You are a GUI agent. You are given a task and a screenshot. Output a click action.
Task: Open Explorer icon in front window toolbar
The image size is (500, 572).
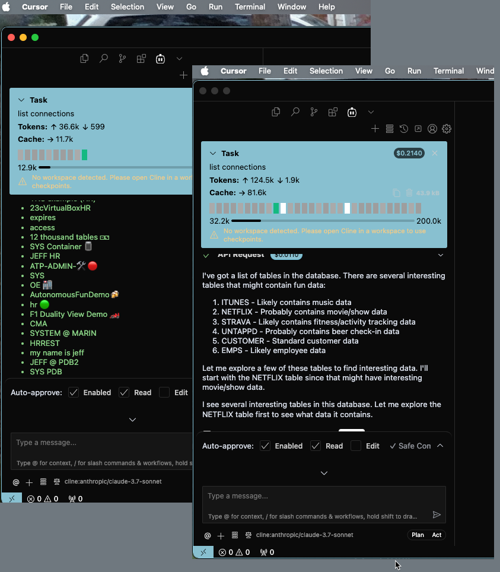pos(276,112)
